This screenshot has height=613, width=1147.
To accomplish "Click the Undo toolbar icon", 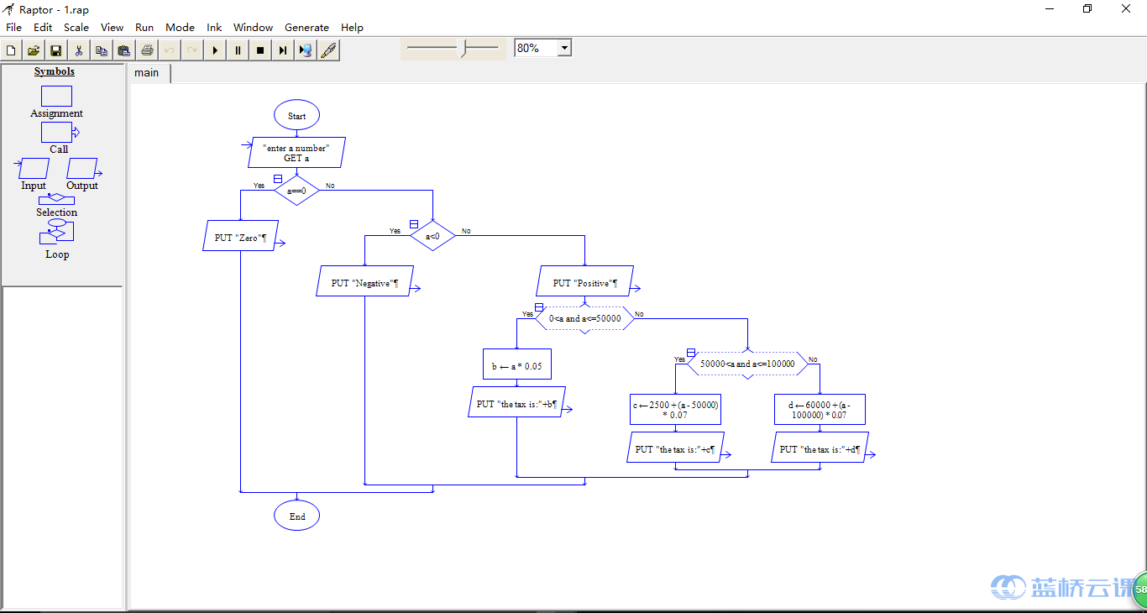I will click(x=170, y=50).
